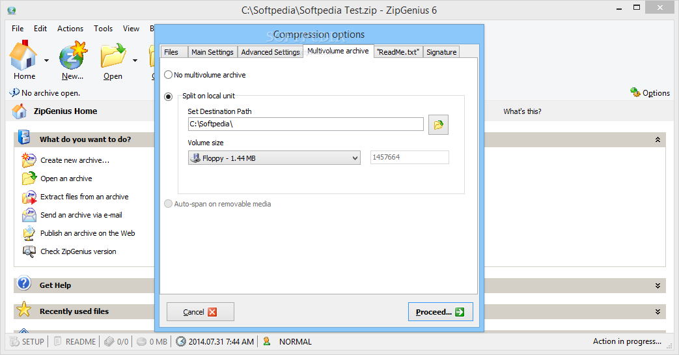The width and height of the screenshot is (679, 355).
Task: Select the Multivolume archive tab
Action: [339, 51]
